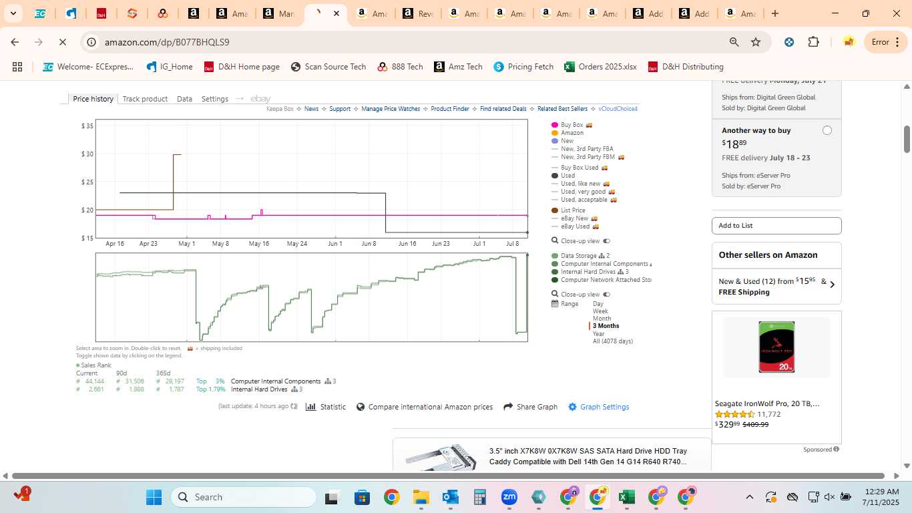Open the Extensions puzzle icon

click(813, 42)
